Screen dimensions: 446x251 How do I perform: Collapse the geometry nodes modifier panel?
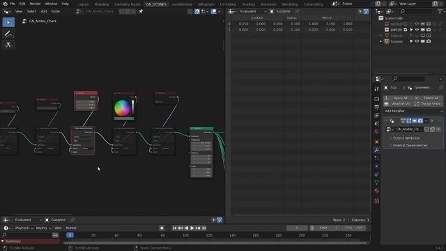coord(387,121)
